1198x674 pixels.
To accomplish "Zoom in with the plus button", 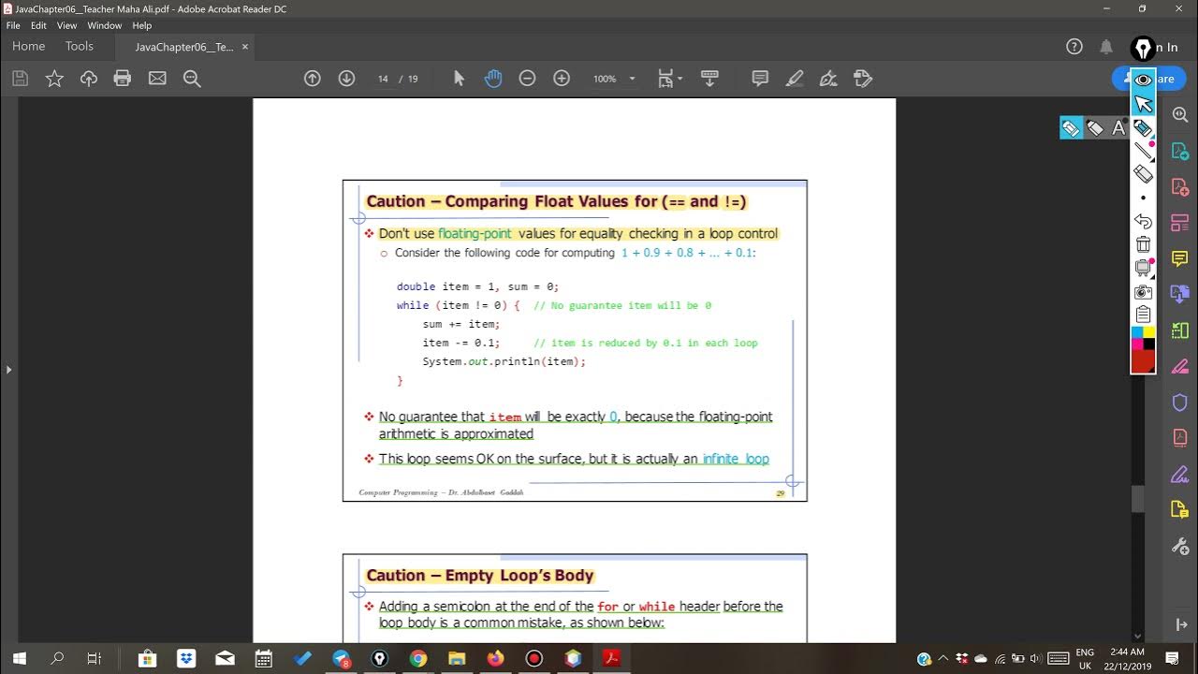I will 562,79.
